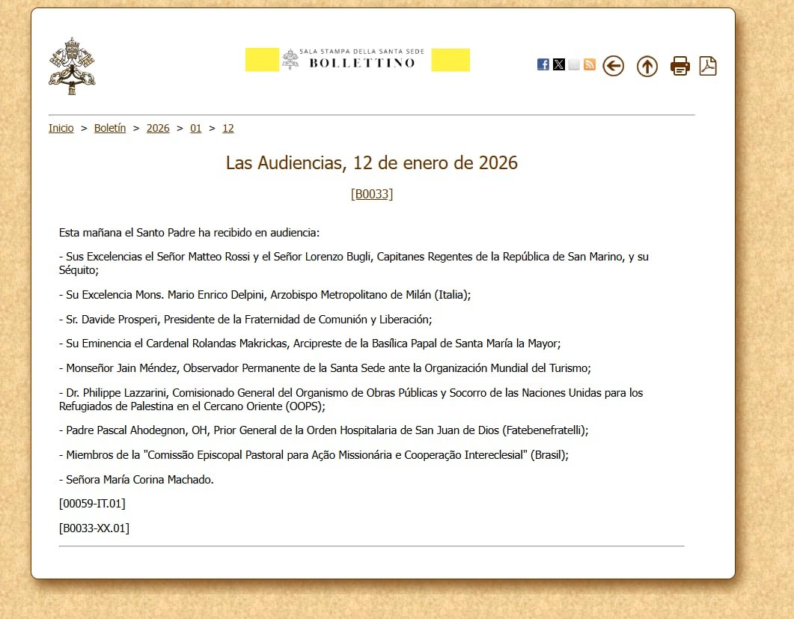This screenshot has height=619, width=794.
Task: Open the RSS feed
Action: [590, 64]
